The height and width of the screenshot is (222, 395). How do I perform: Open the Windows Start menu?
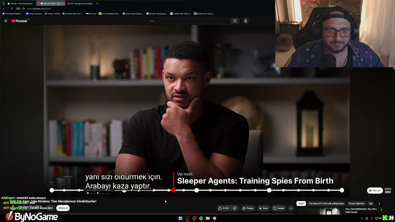tap(181, 218)
